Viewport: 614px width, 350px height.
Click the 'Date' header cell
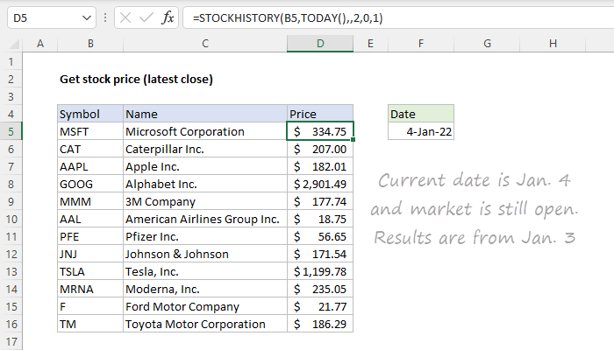coord(421,114)
